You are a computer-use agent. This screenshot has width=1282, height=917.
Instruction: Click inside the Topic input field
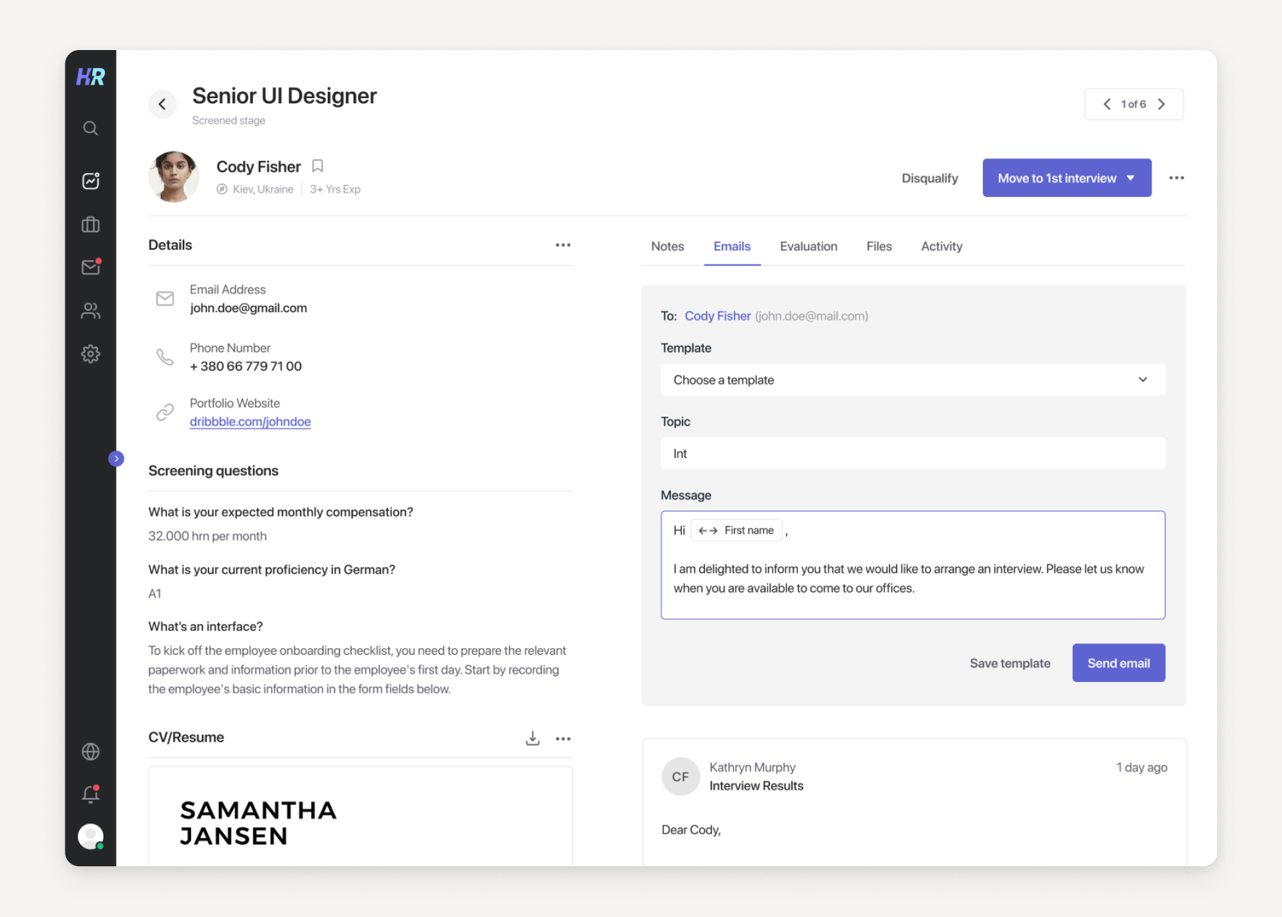(912, 453)
